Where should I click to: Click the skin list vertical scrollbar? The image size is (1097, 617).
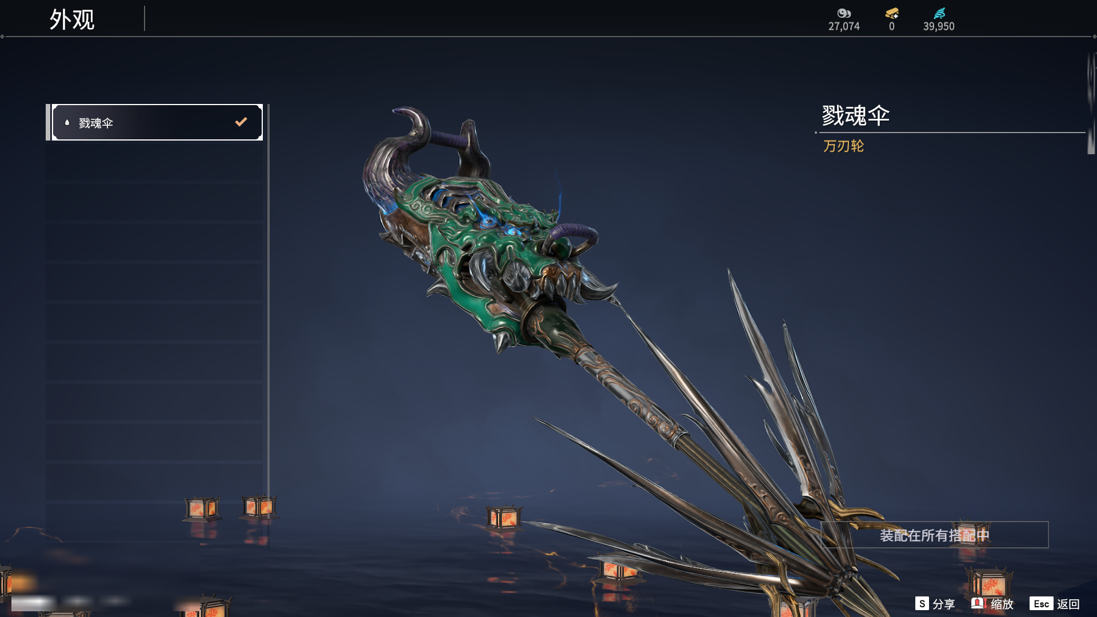268,326
